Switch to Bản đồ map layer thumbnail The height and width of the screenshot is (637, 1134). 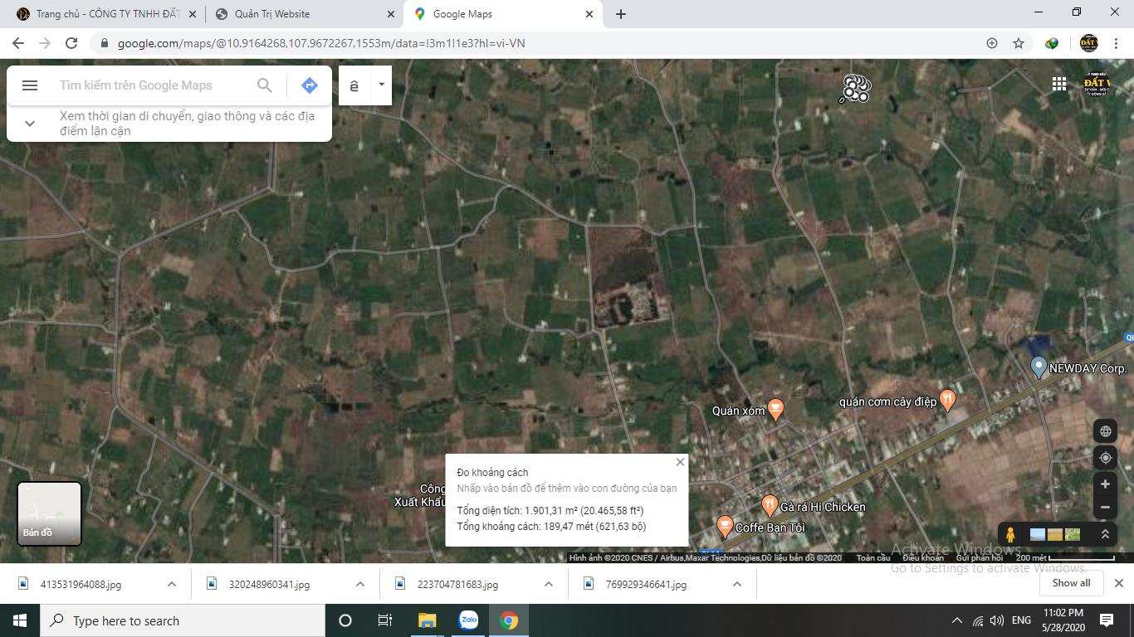click(x=50, y=513)
